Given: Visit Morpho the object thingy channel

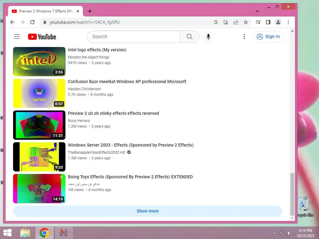Looking at the screenshot, I should [x=88, y=57].
